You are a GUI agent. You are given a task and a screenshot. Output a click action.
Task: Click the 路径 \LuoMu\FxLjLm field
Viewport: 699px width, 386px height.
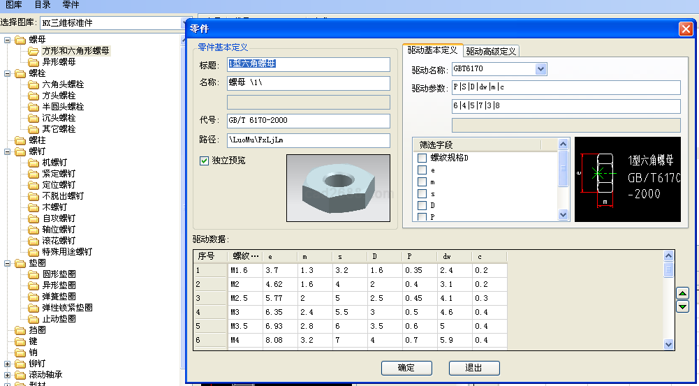point(309,140)
